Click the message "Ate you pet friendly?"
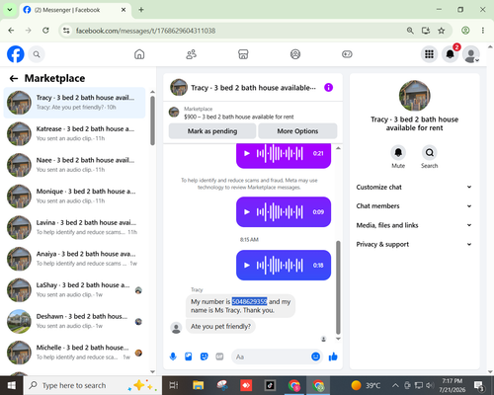The image size is (494, 395). [x=220, y=327]
